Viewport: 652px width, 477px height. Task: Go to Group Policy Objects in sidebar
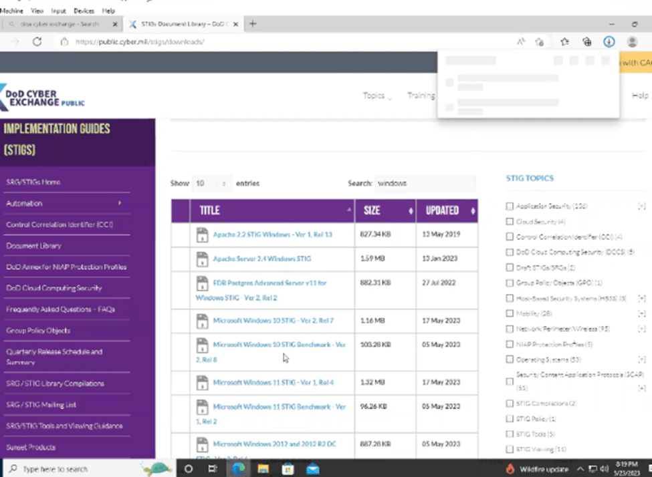pyautogui.click(x=38, y=331)
